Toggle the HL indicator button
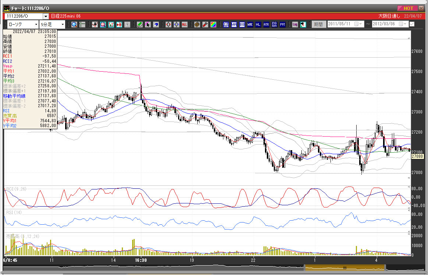Screen dimensions: 428x275 pos(258,25)
